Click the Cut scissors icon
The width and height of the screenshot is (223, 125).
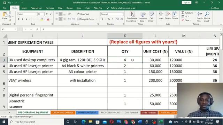tap(10, 13)
